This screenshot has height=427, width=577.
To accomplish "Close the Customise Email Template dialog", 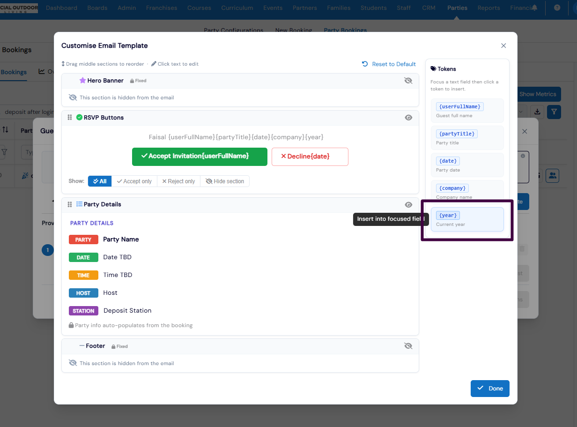I will pos(503,45).
